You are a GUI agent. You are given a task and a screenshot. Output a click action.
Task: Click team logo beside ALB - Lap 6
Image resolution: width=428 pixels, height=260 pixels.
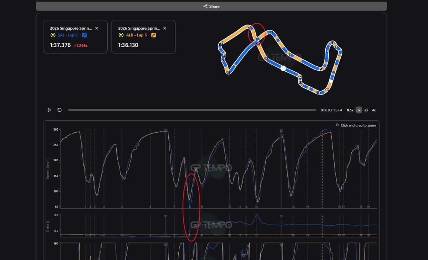(x=121, y=35)
